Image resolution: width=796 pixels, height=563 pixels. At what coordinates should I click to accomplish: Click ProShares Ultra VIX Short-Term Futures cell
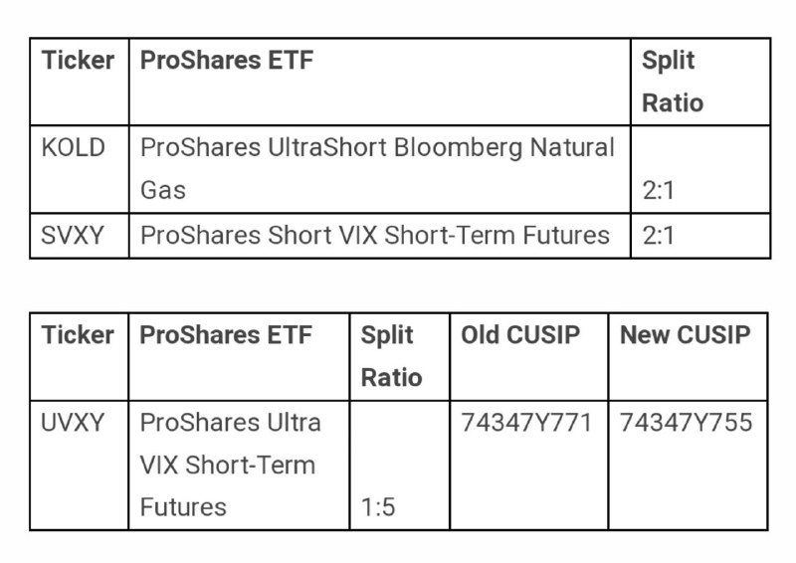(239, 465)
